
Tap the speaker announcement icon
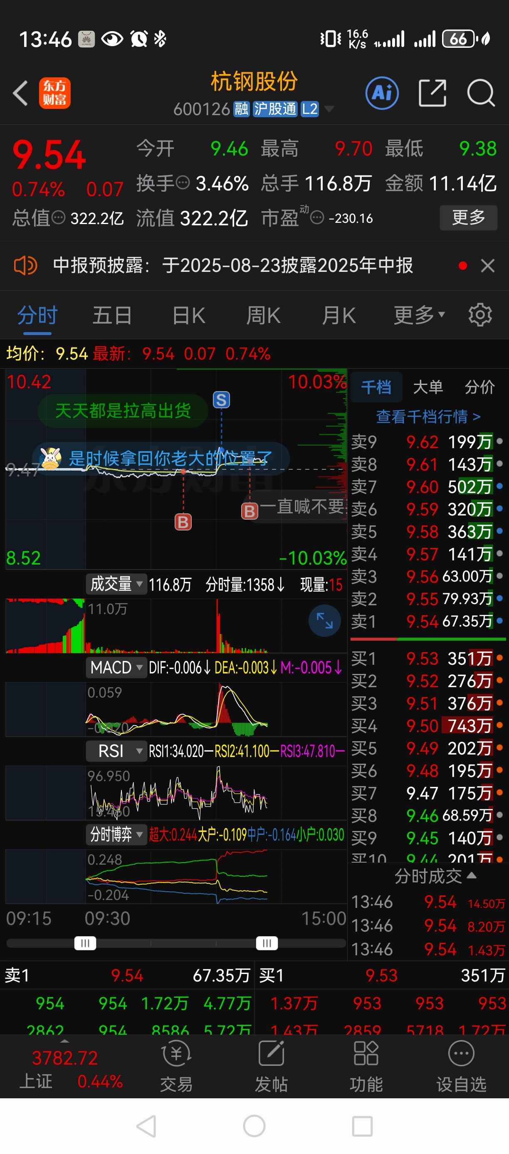coord(25,266)
